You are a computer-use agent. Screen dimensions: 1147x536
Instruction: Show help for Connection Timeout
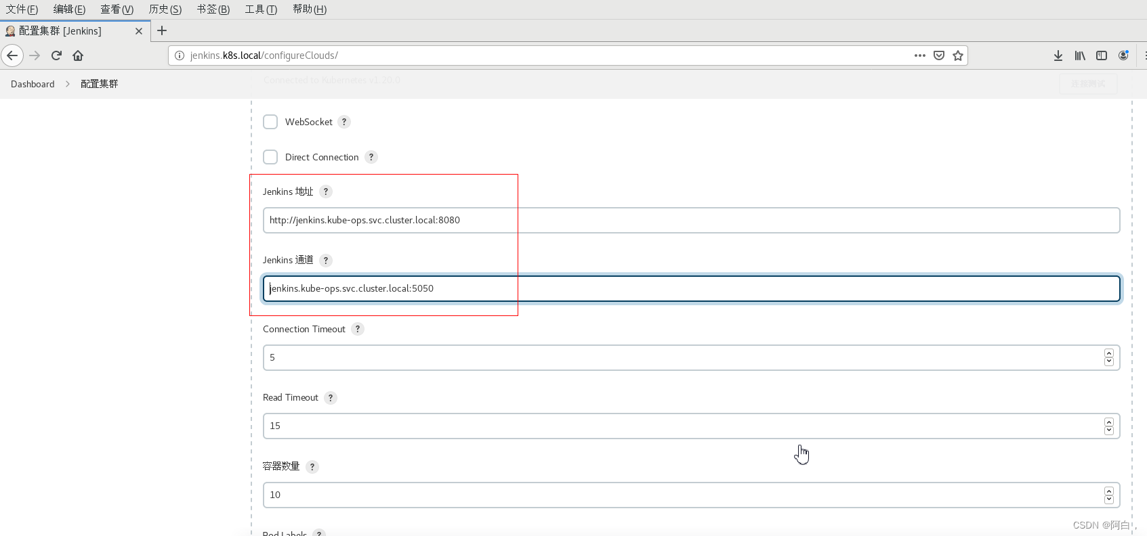(358, 329)
